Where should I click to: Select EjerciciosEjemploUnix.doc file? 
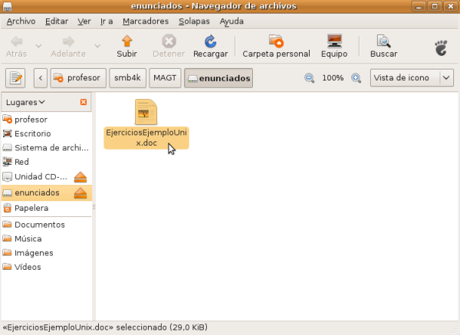[x=146, y=123]
